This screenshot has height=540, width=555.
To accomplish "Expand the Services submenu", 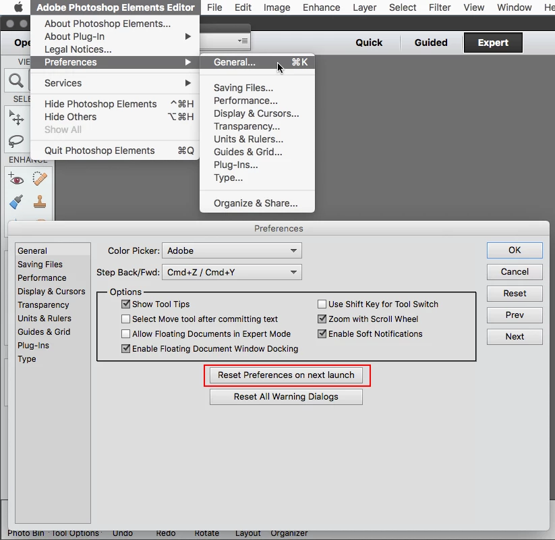I will [115, 83].
